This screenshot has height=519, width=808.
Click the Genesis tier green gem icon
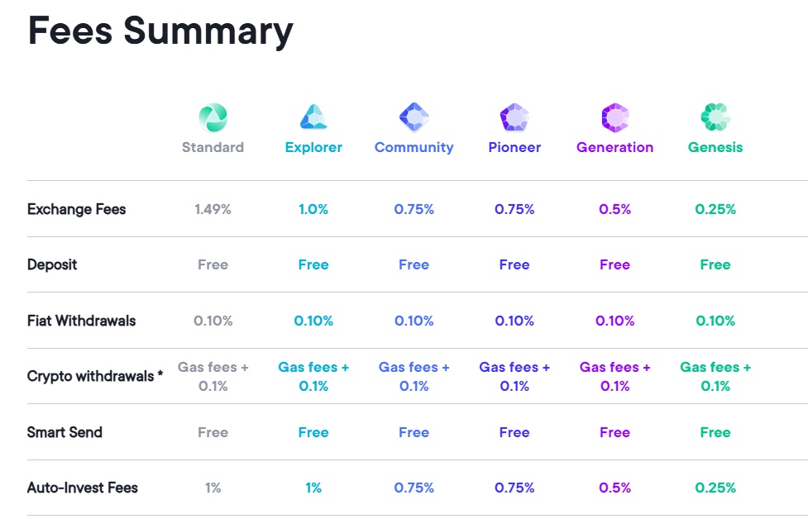(x=715, y=118)
